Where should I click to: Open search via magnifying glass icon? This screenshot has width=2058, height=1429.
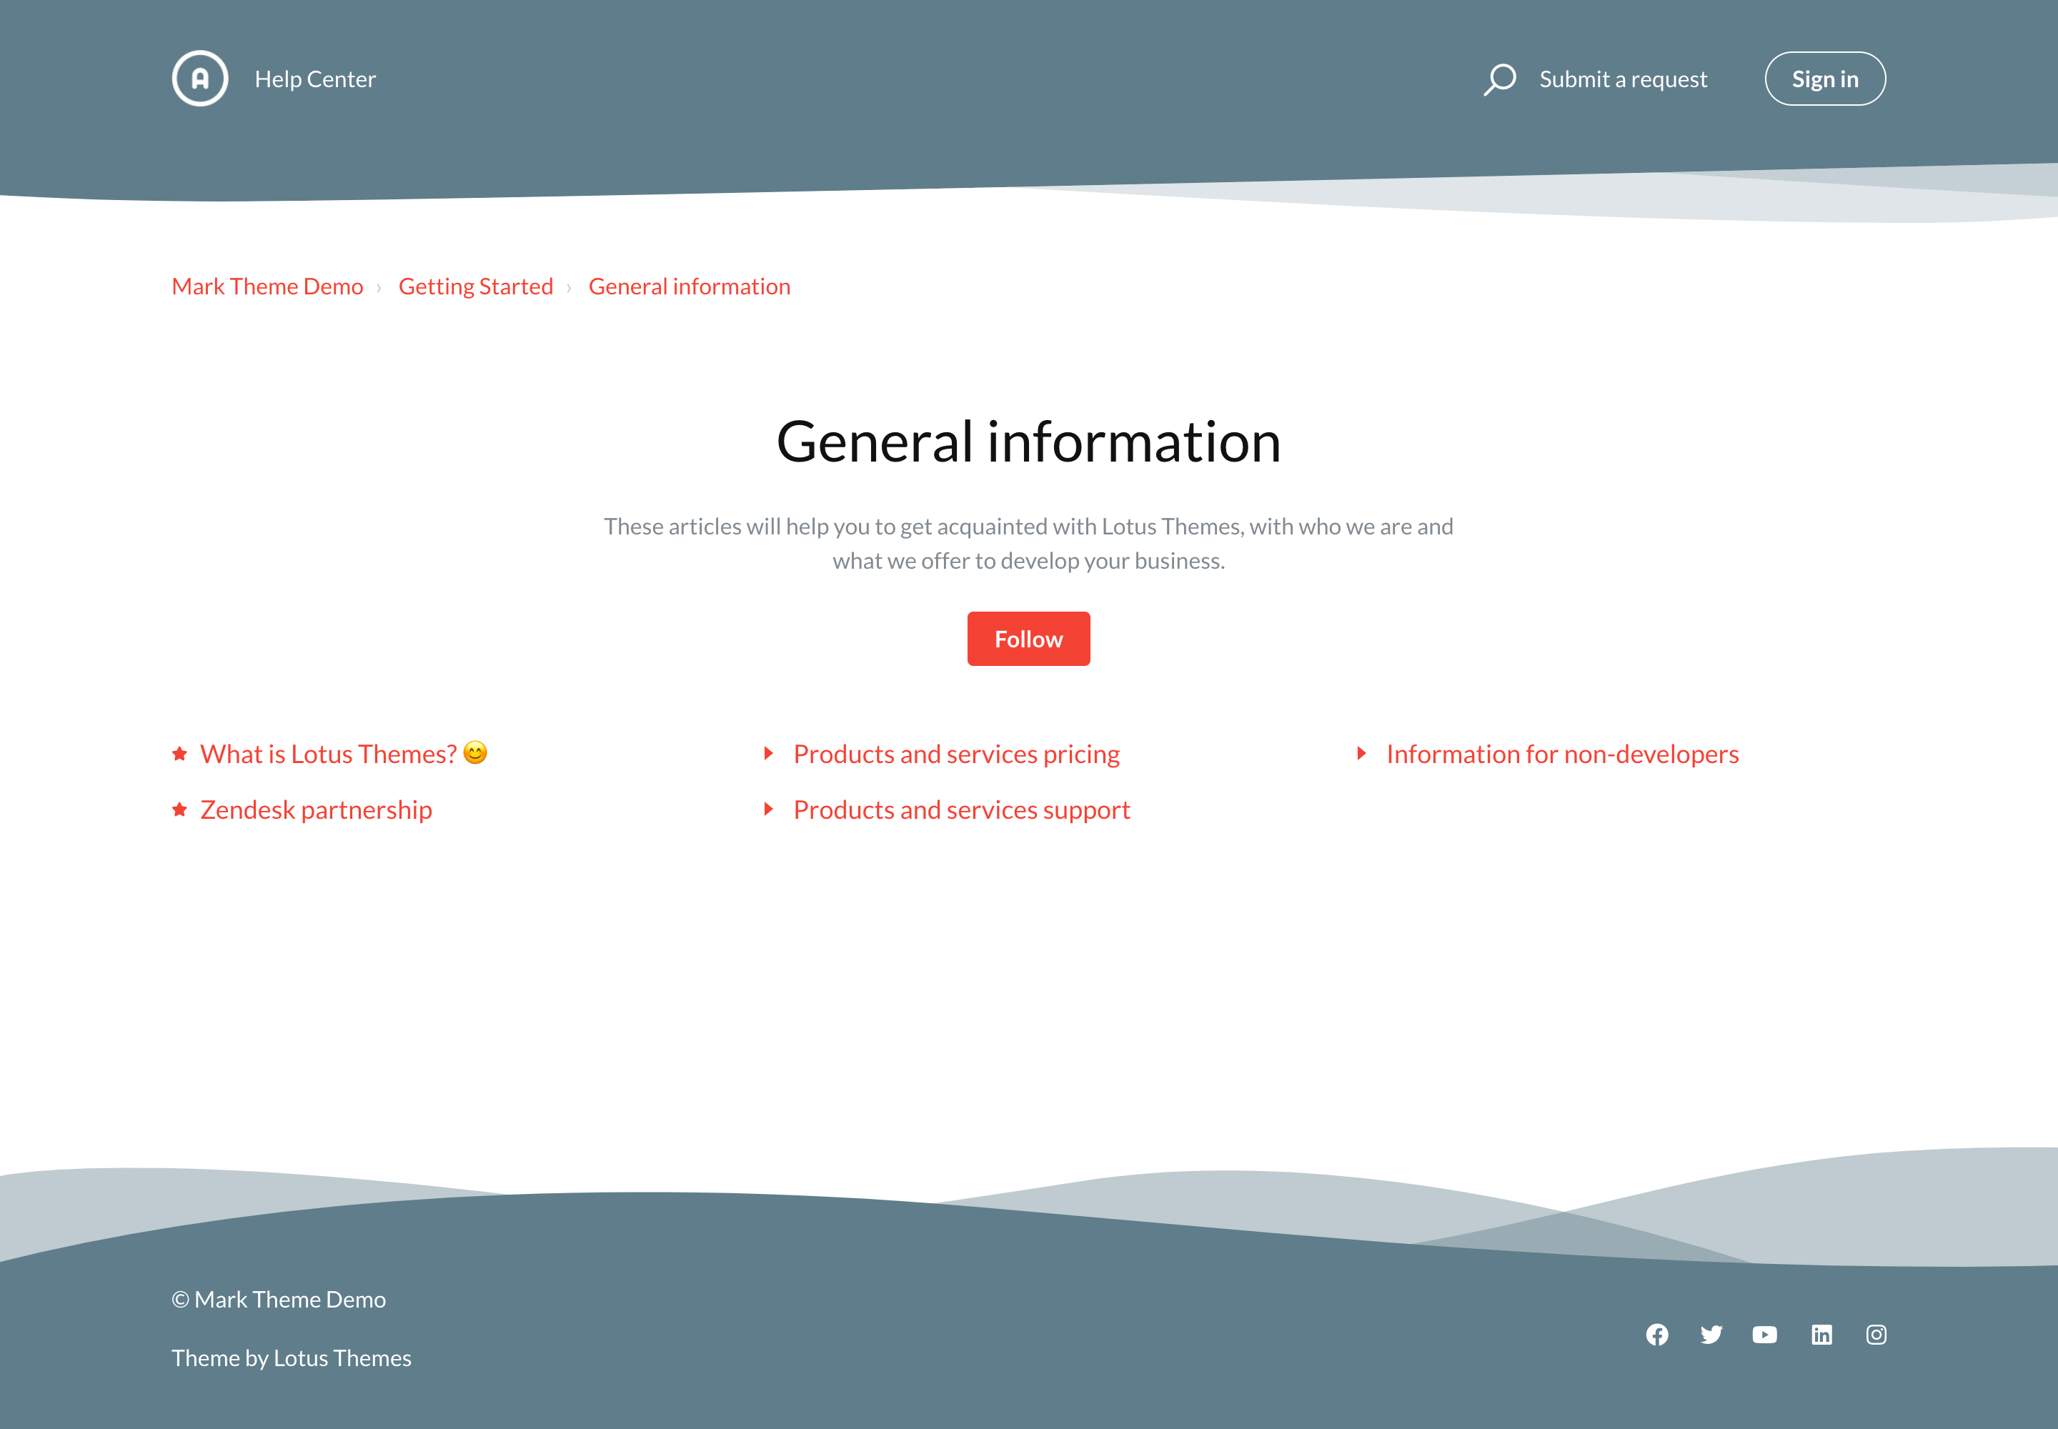[1499, 79]
